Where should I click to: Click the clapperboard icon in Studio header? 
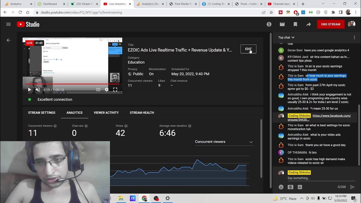(282, 24)
